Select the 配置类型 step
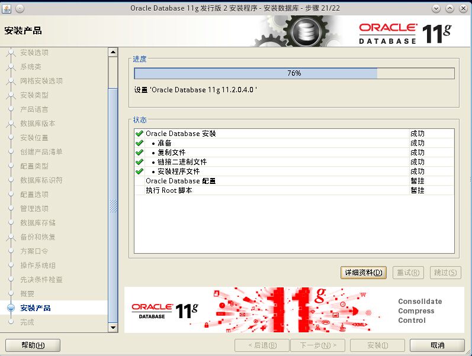Image resolution: width=472 pixels, height=356 pixels. [34, 166]
